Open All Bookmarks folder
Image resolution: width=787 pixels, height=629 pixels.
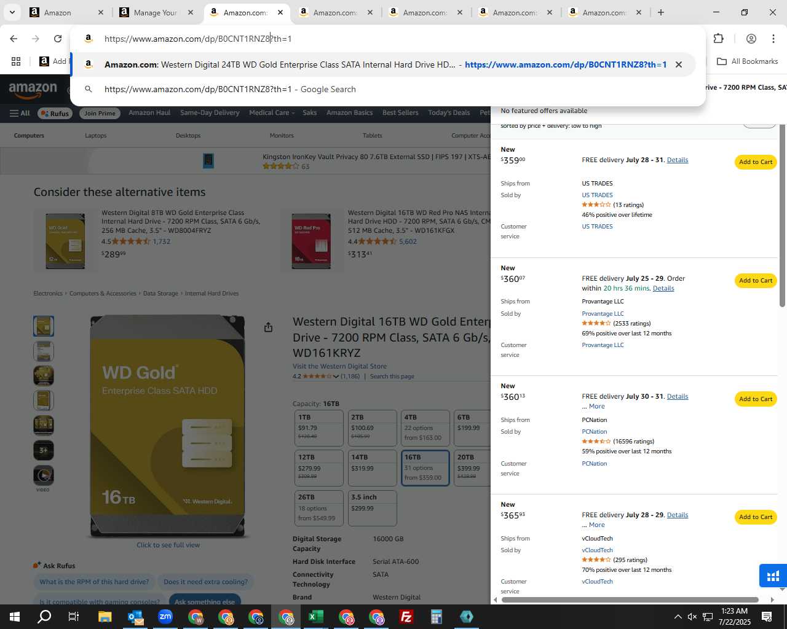click(747, 61)
